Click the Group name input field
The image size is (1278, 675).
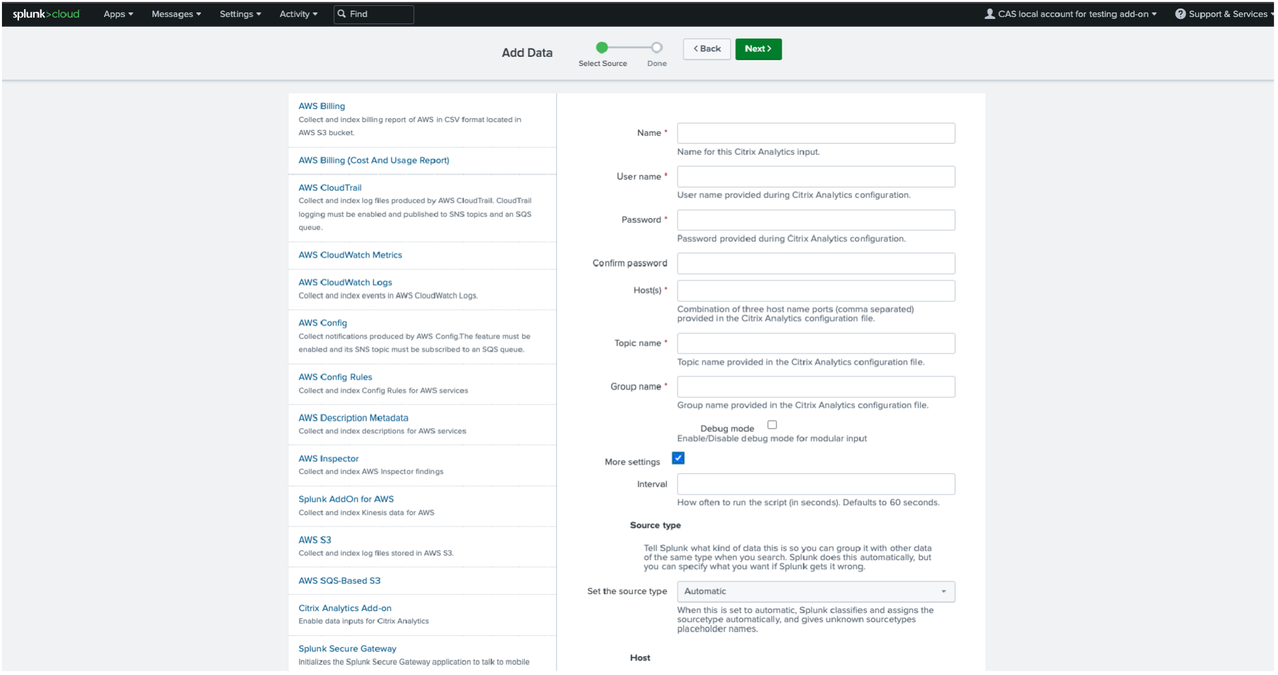click(816, 387)
